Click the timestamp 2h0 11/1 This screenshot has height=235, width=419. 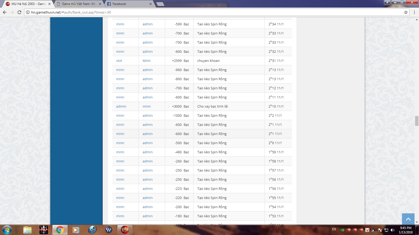coord(275,143)
